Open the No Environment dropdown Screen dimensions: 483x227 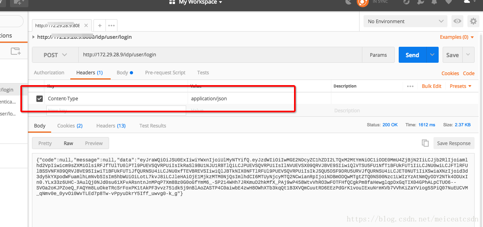pyautogui.click(x=405, y=21)
